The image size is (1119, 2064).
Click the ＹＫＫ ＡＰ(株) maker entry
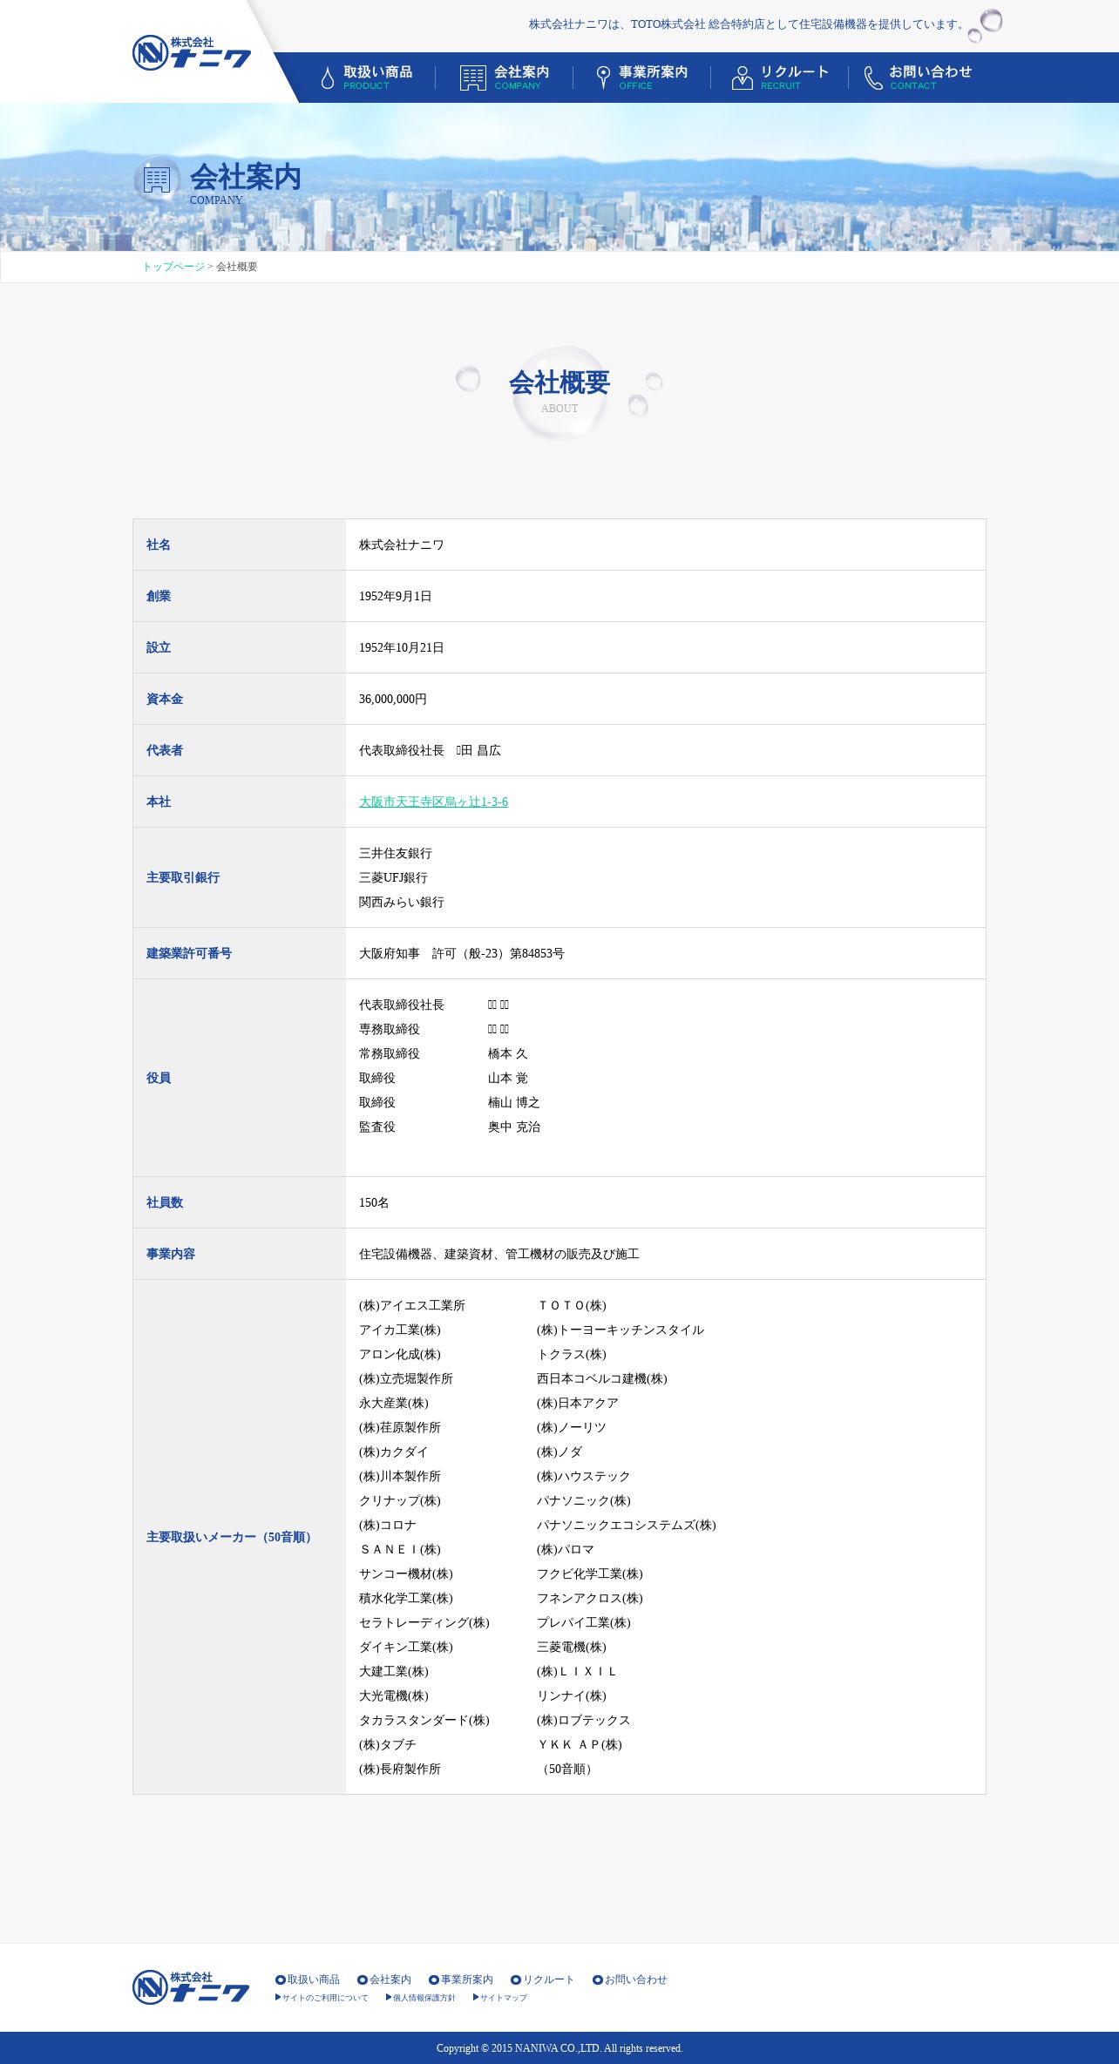point(580,1745)
